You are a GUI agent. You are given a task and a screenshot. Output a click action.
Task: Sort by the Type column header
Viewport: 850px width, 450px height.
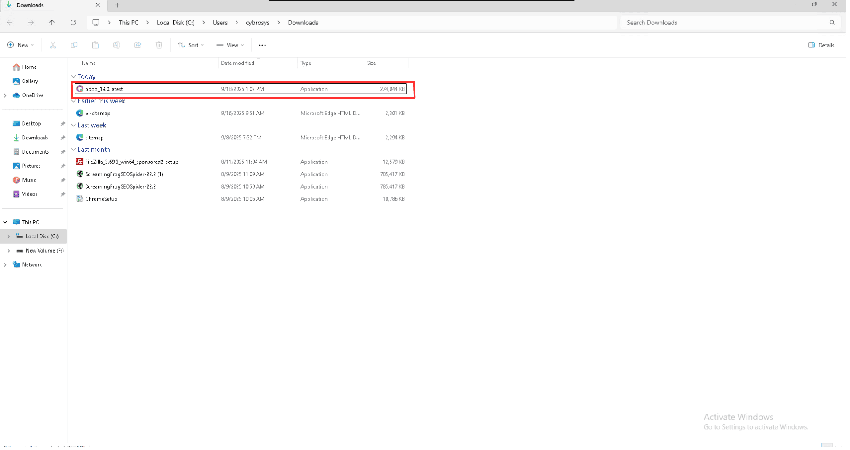point(308,63)
